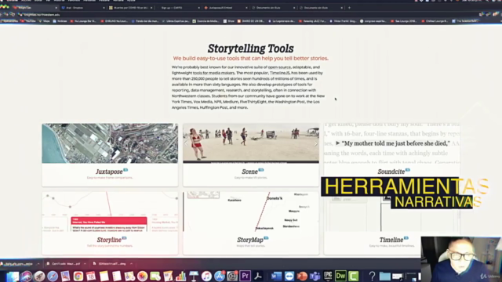The height and width of the screenshot is (282, 502).
Task: Open Certificado PDF download item
Action: pos(63,264)
